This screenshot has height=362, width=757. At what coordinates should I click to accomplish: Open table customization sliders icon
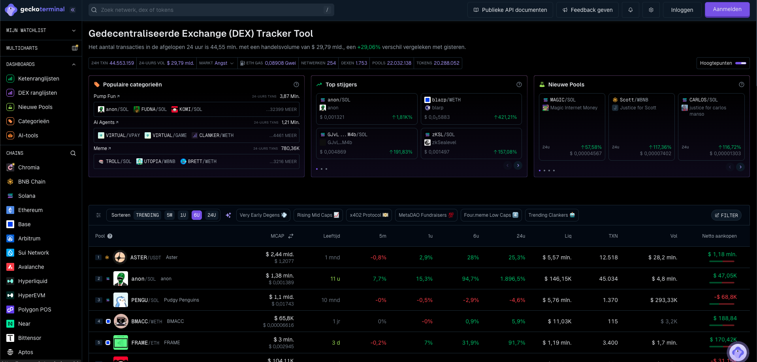pyautogui.click(x=98, y=215)
